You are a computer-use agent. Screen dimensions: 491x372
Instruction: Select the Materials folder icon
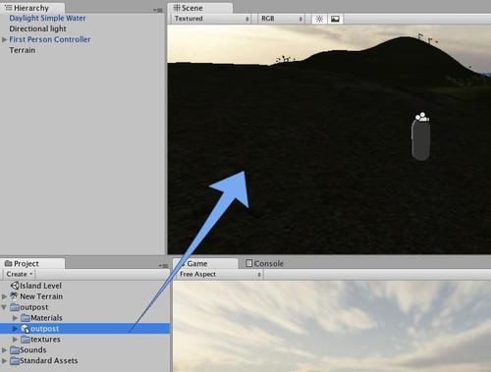tap(26, 318)
